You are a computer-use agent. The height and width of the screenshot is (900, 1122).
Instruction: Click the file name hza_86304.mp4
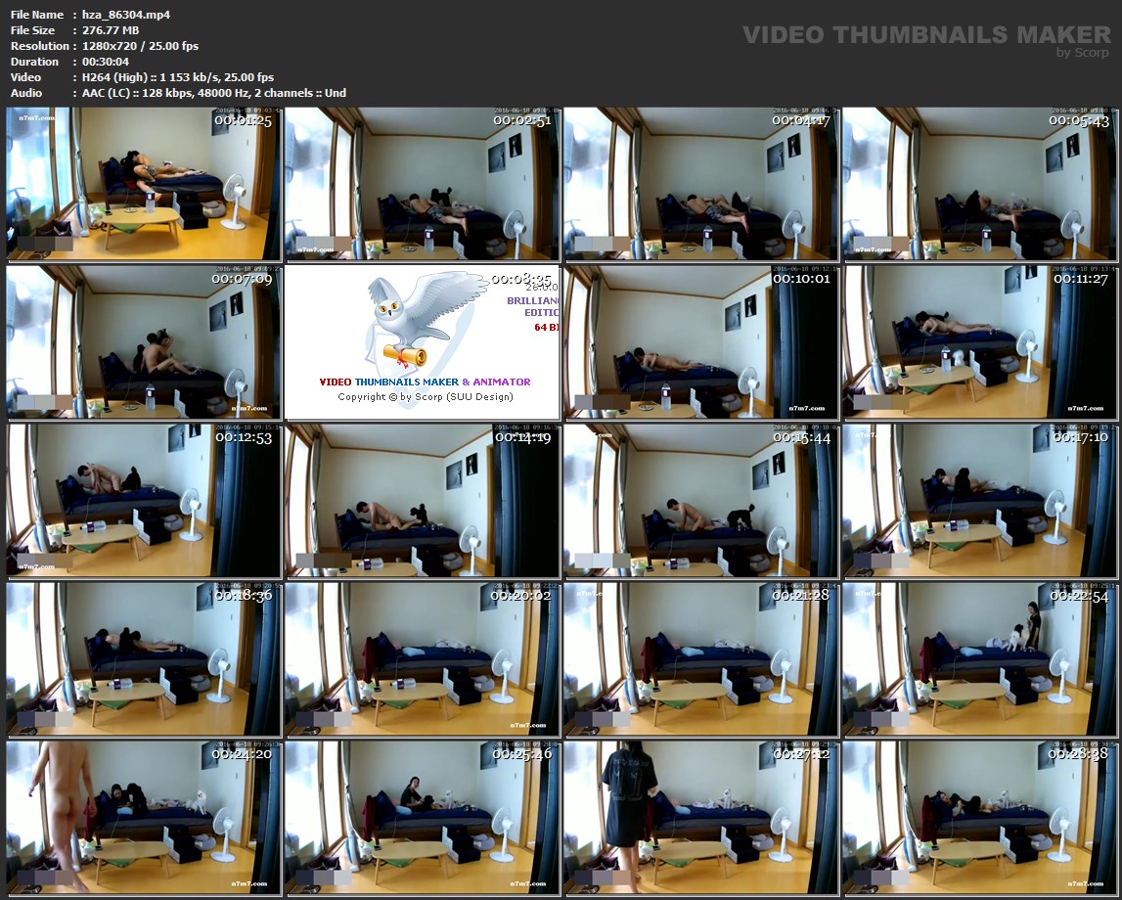click(126, 15)
